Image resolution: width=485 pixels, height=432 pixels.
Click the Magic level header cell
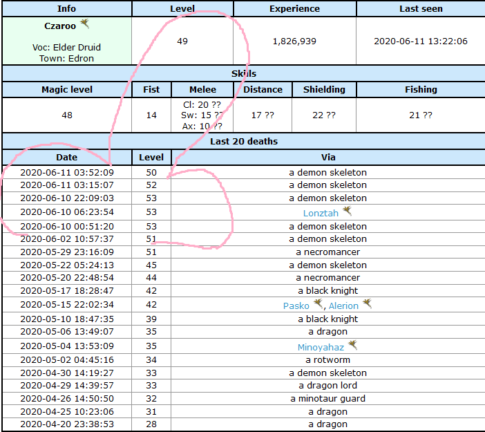point(66,89)
